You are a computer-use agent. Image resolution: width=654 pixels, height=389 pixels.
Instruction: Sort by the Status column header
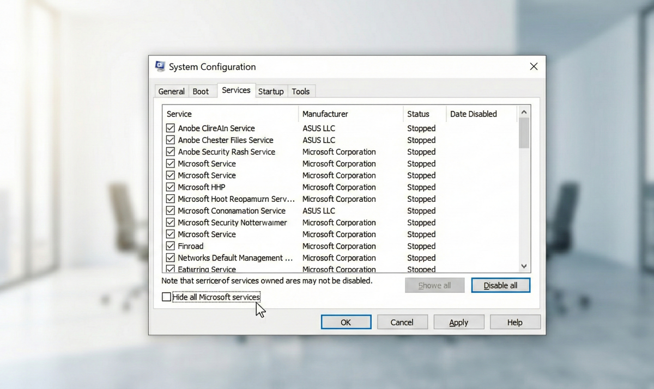point(425,114)
